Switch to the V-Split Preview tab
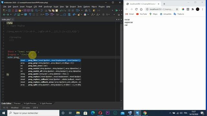Viewport: 207px width, 116px height. (46, 103)
